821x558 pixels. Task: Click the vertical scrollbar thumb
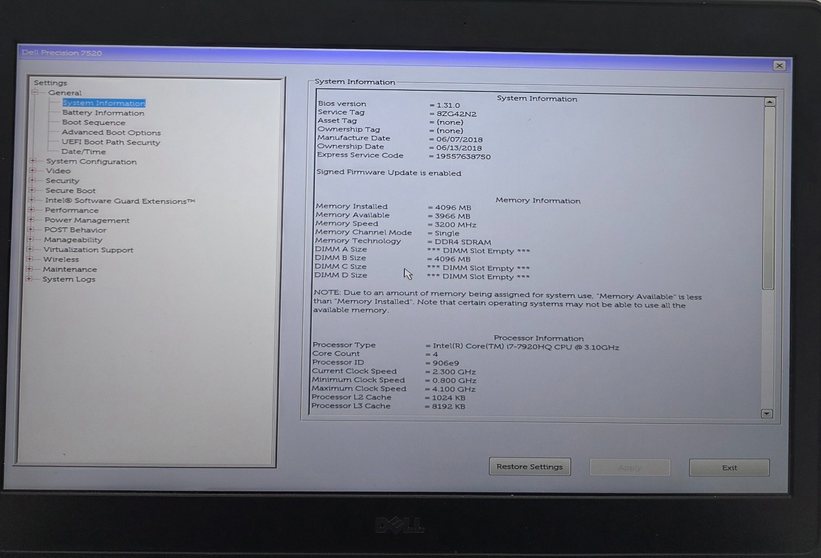tap(769, 197)
